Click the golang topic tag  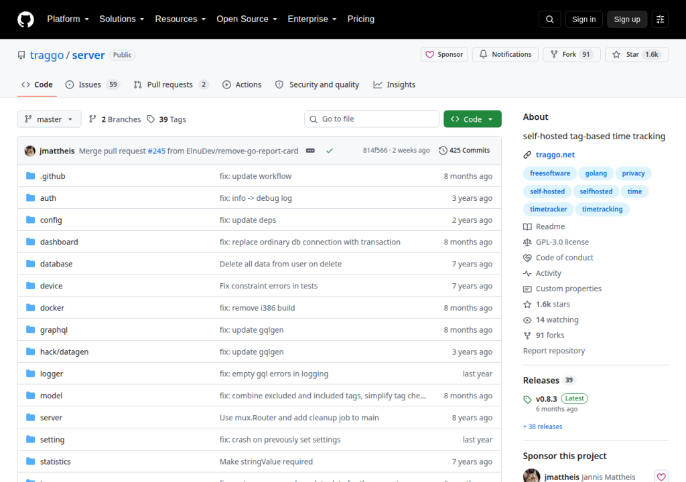point(596,173)
